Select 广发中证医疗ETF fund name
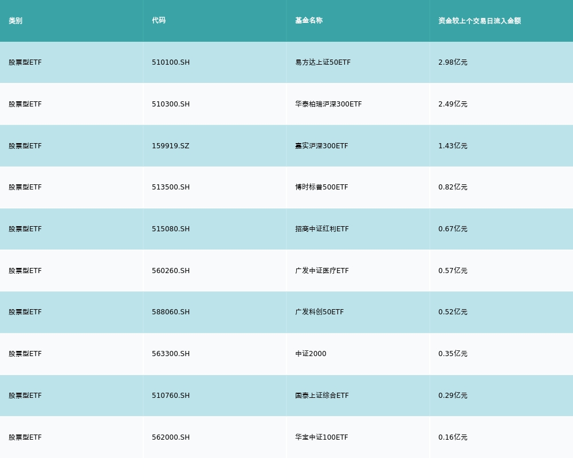 click(x=322, y=271)
